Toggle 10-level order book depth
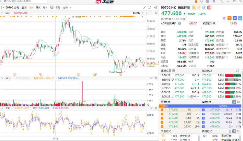Image resolution: width=243 pixels, height=141 pixels. tap(238, 102)
